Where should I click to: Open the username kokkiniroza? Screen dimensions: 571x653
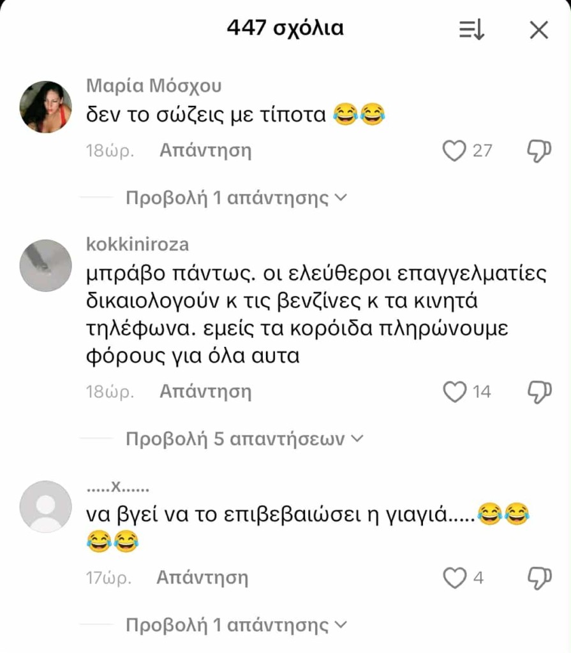138,244
